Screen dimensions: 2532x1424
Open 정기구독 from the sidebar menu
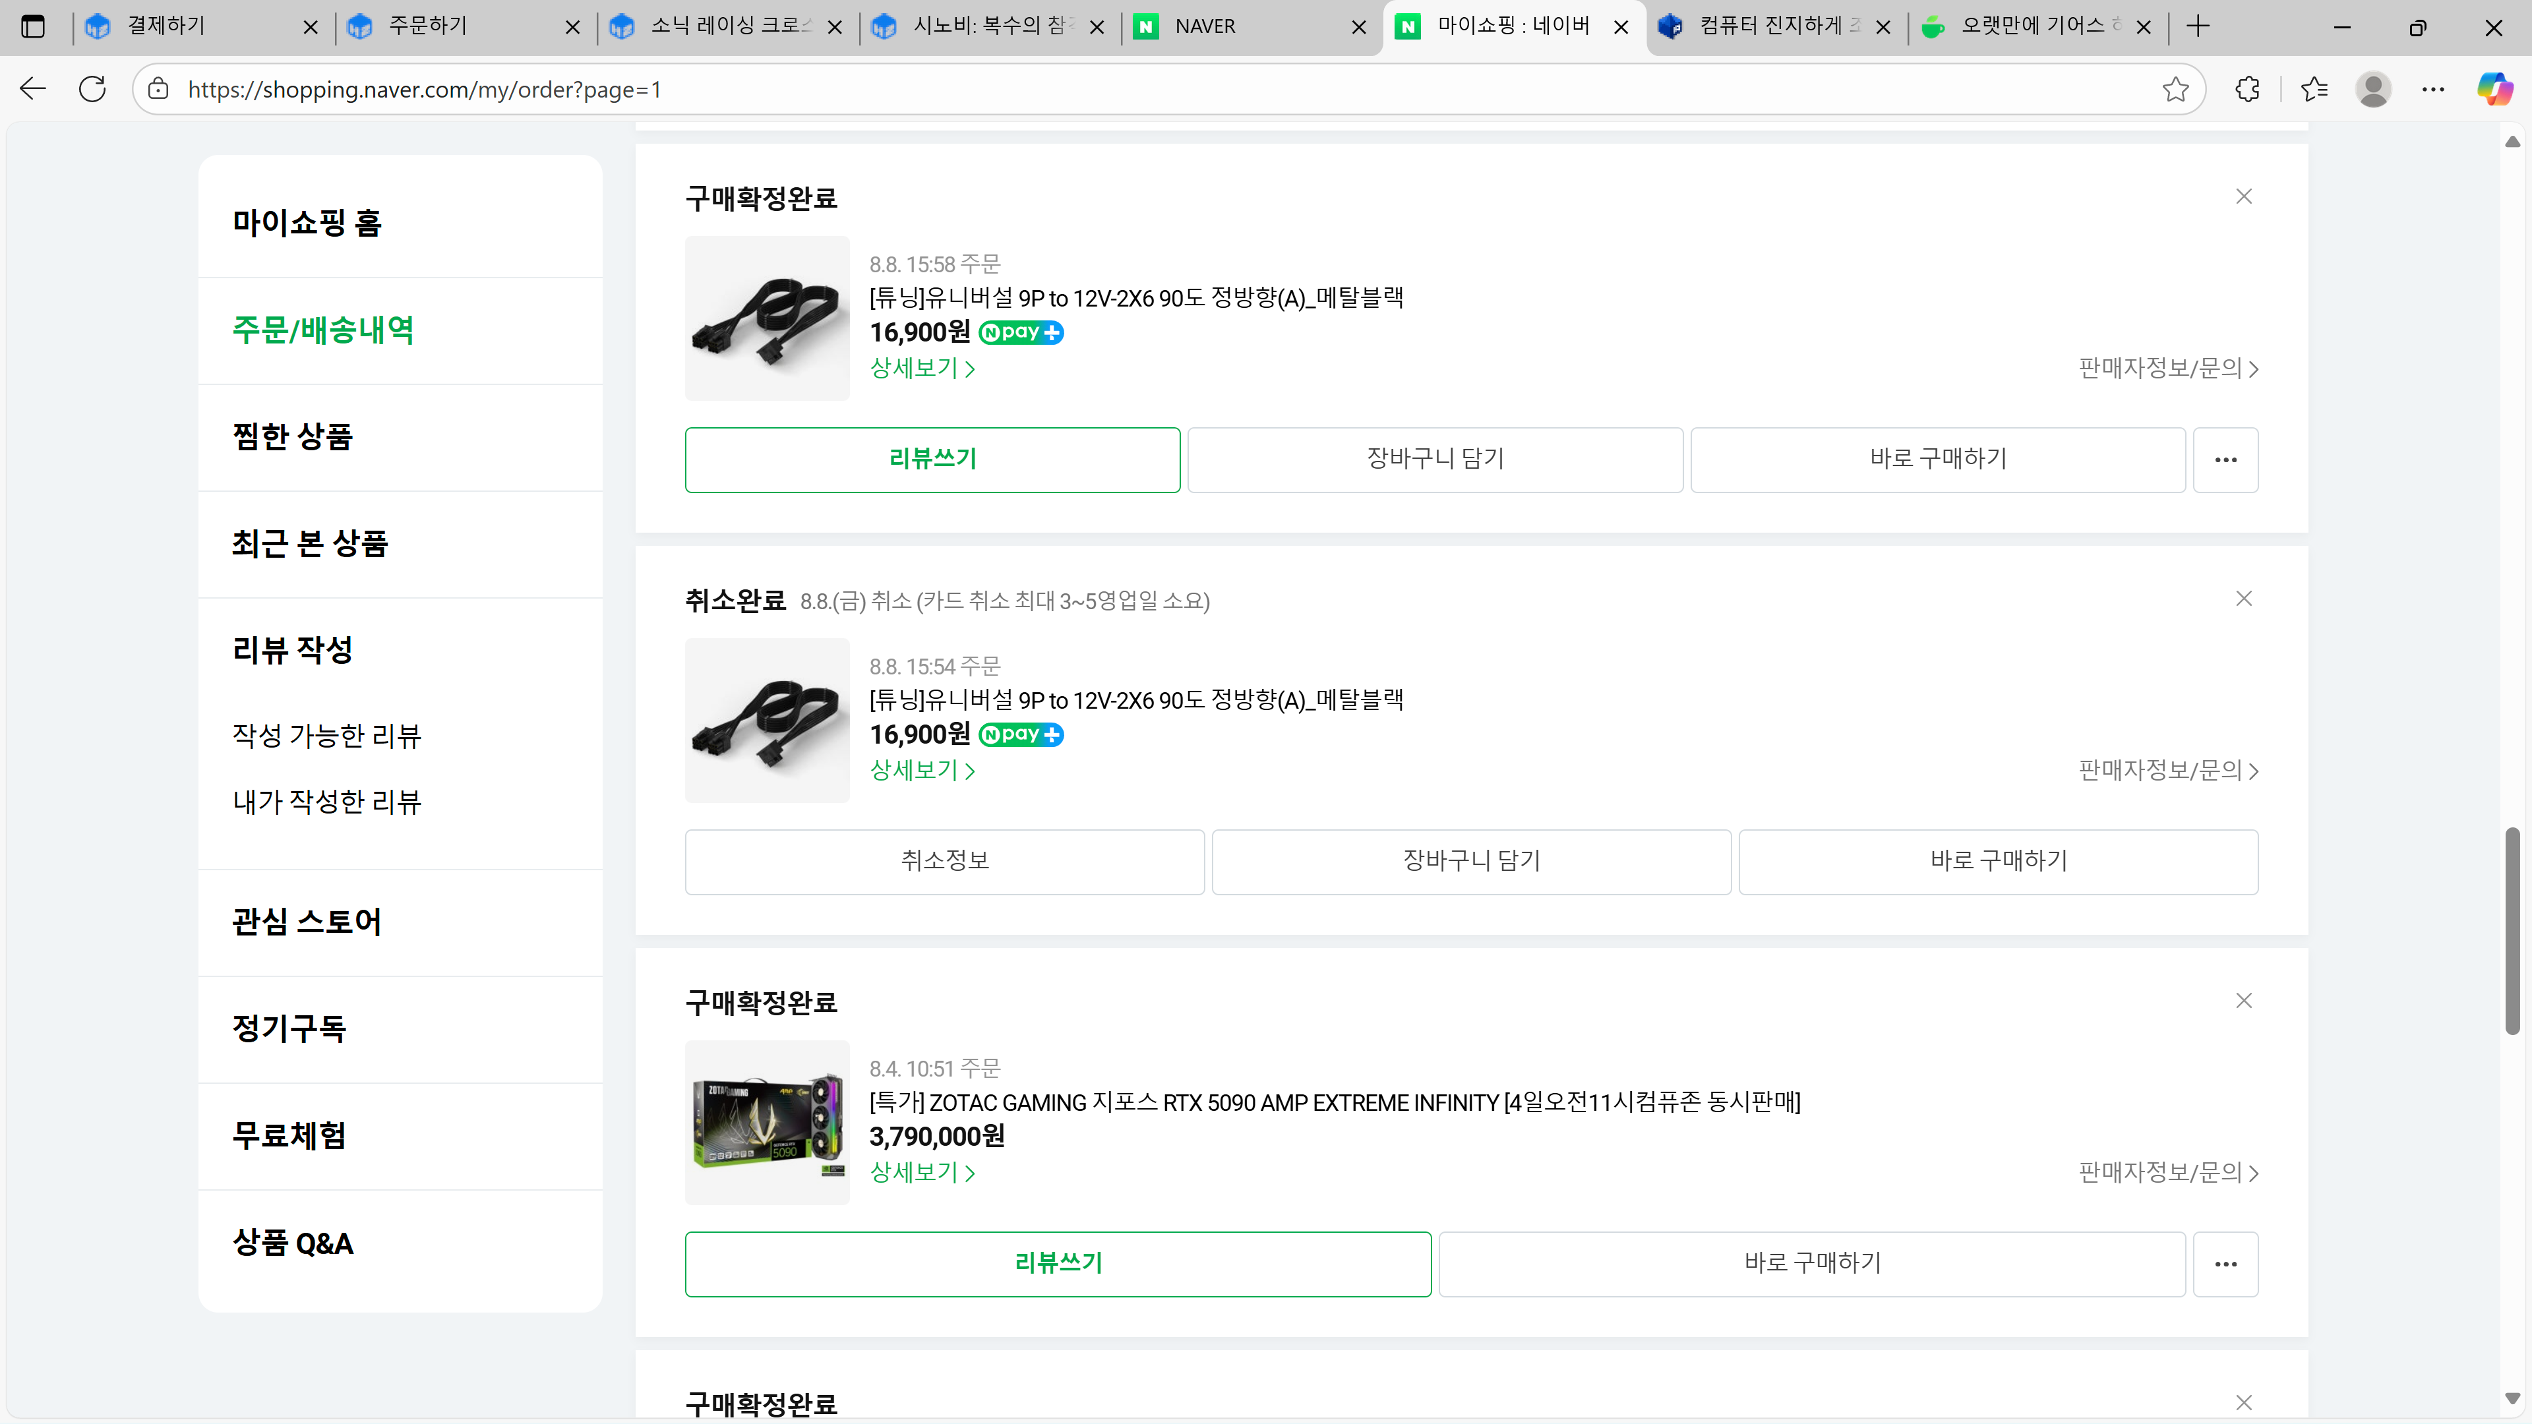289,1029
